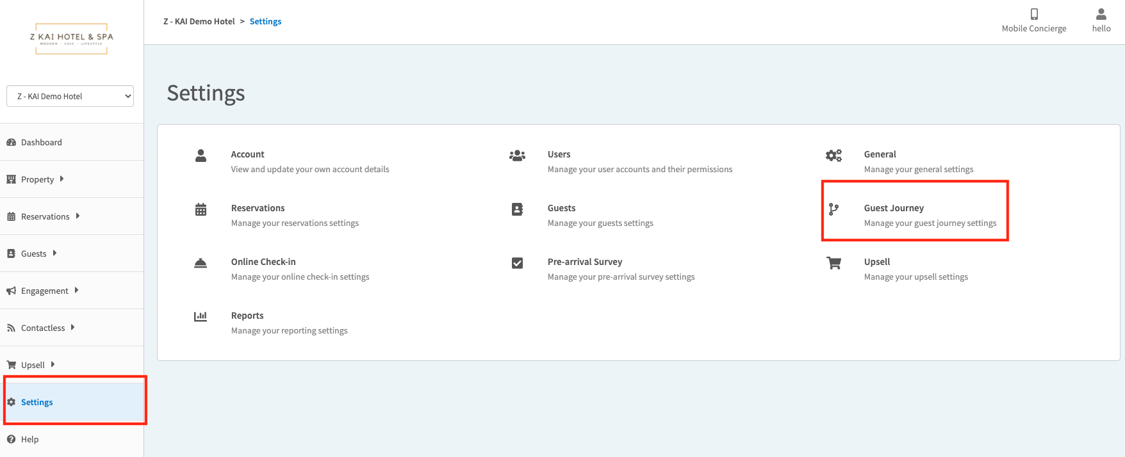The image size is (1125, 457).
Task: Expand the Property sidebar menu
Action: [38, 179]
